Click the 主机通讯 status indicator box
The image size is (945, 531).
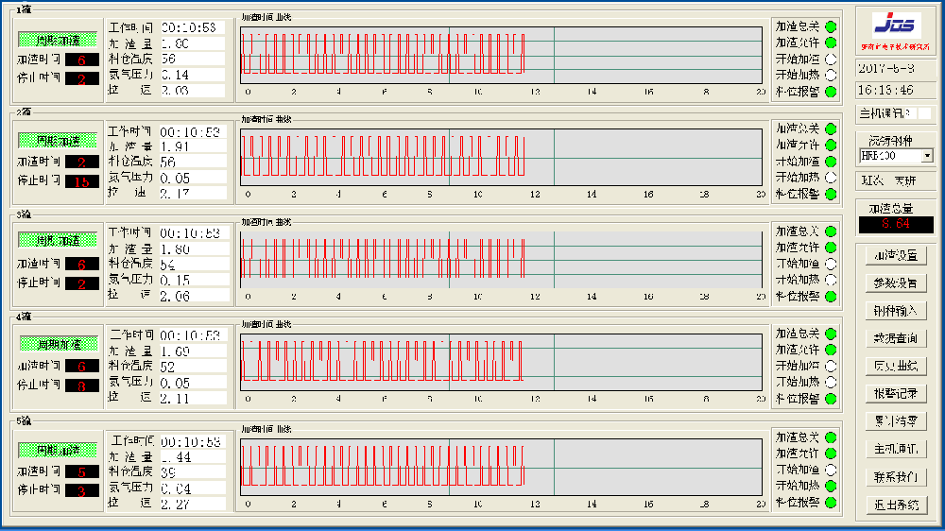point(924,113)
